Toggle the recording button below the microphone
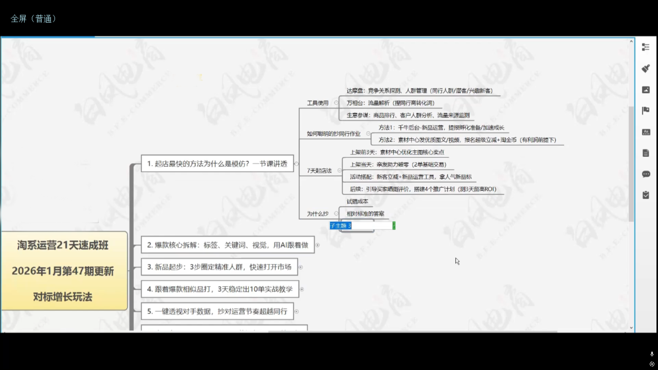 click(651, 363)
